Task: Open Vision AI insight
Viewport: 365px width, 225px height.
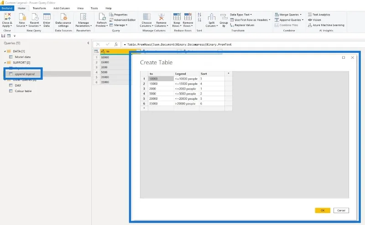Action: pos(314,20)
